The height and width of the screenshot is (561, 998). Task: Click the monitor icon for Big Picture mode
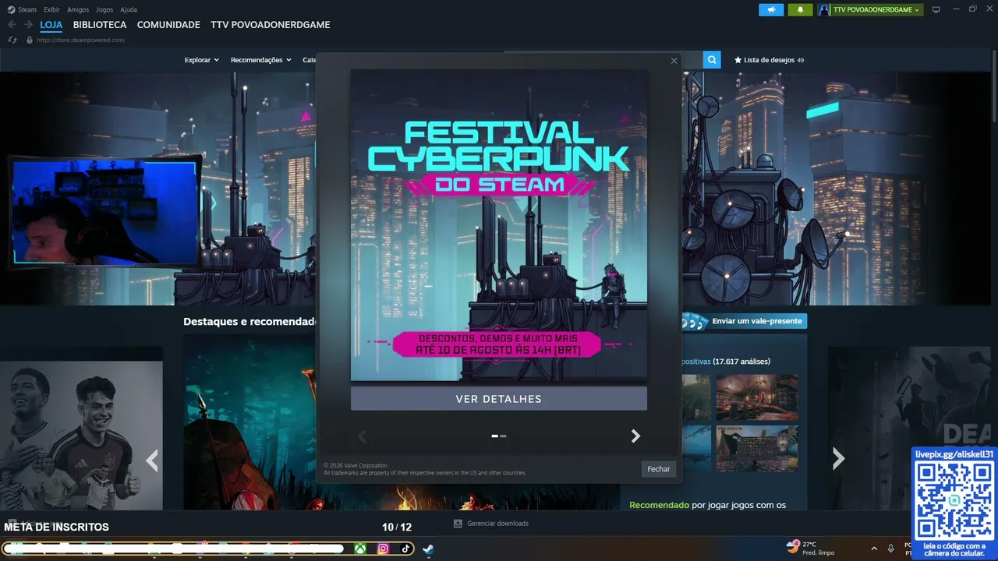point(936,9)
